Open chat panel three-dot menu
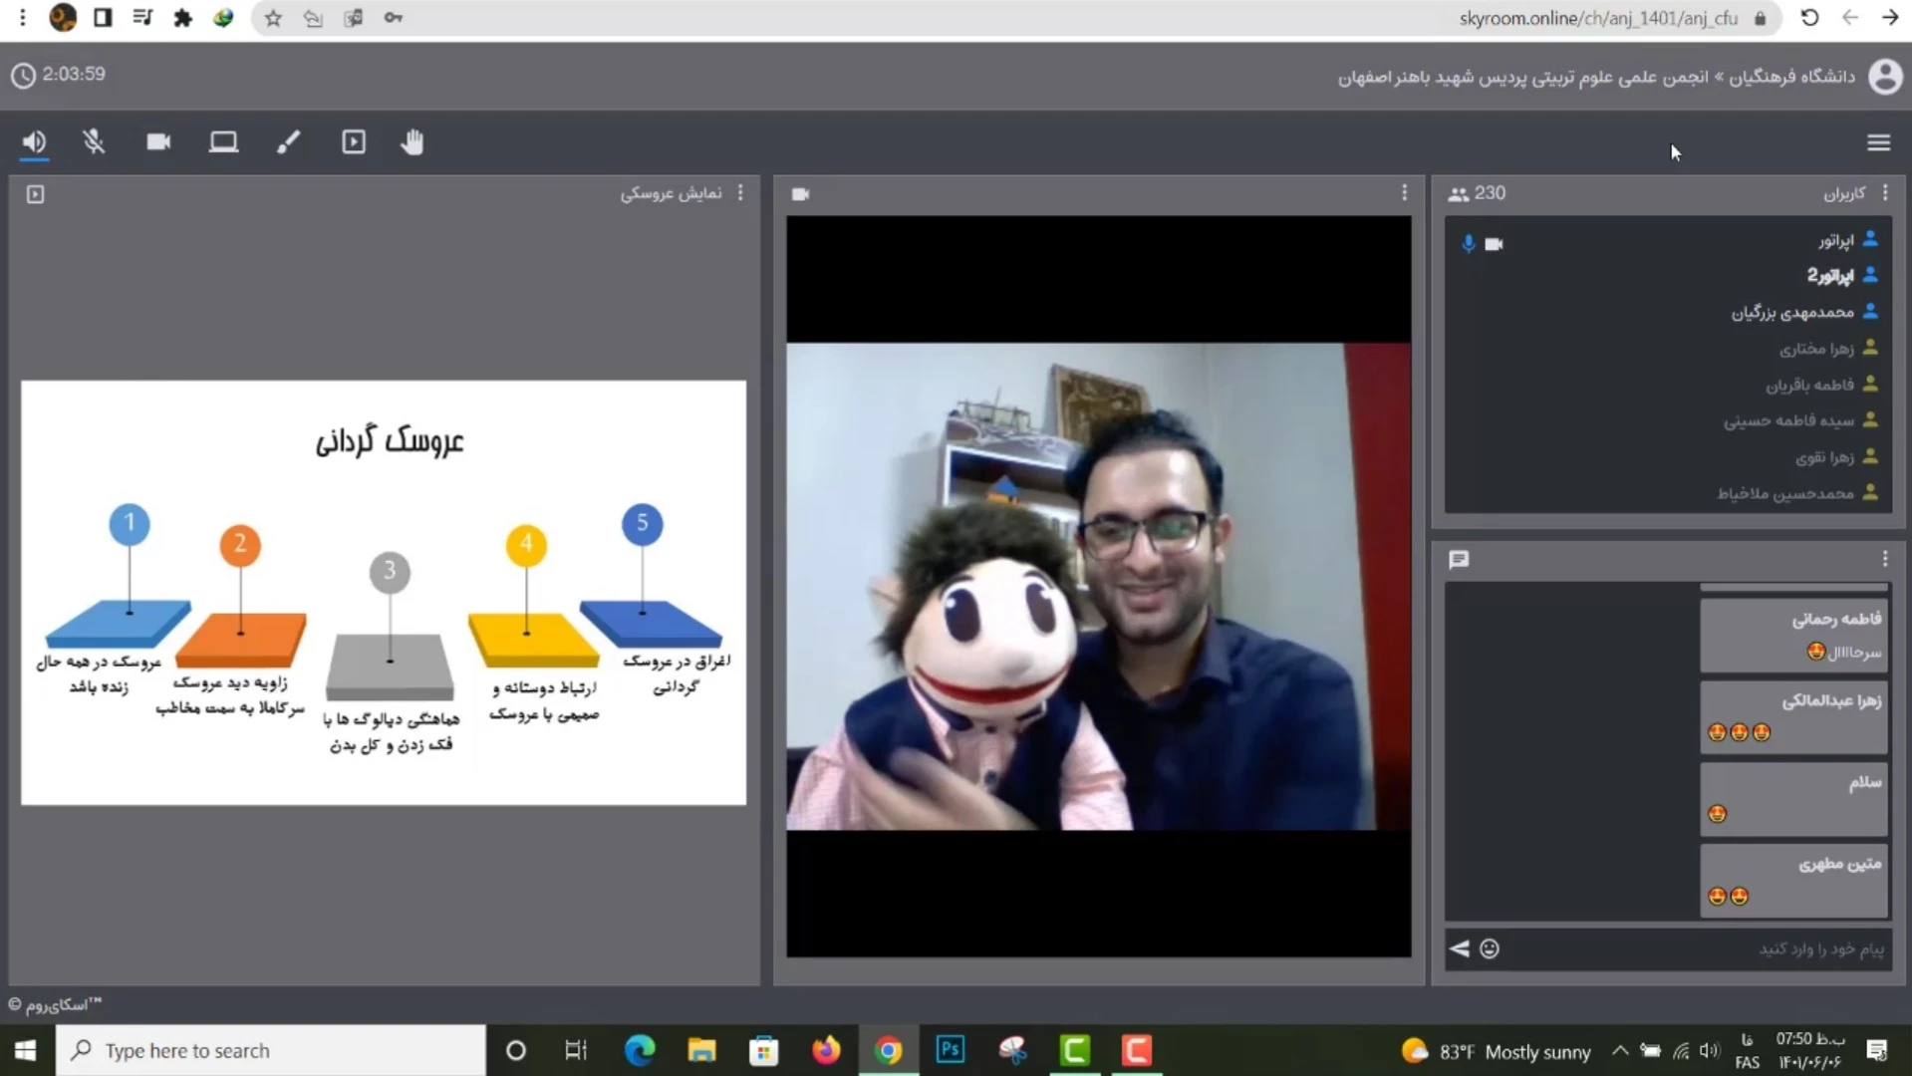The width and height of the screenshot is (1912, 1076). pyautogui.click(x=1885, y=560)
